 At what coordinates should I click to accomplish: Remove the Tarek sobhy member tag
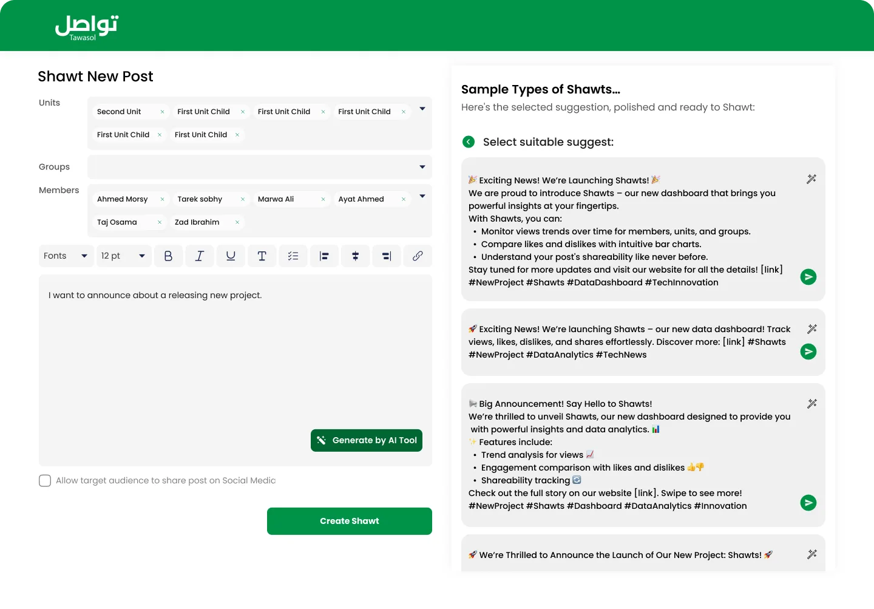[243, 199]
